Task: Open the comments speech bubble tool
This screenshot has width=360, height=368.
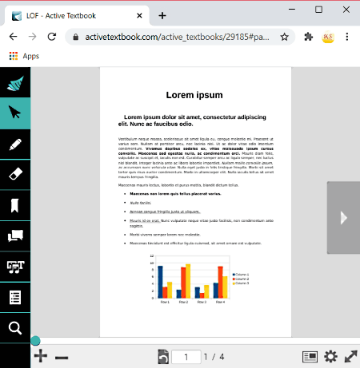Action: coord(15,235)
